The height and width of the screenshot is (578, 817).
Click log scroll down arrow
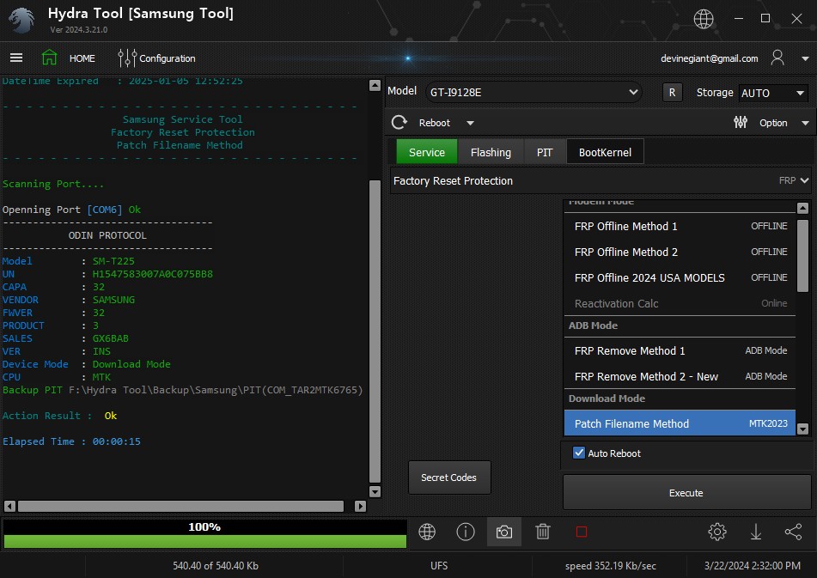coord(375,491)
